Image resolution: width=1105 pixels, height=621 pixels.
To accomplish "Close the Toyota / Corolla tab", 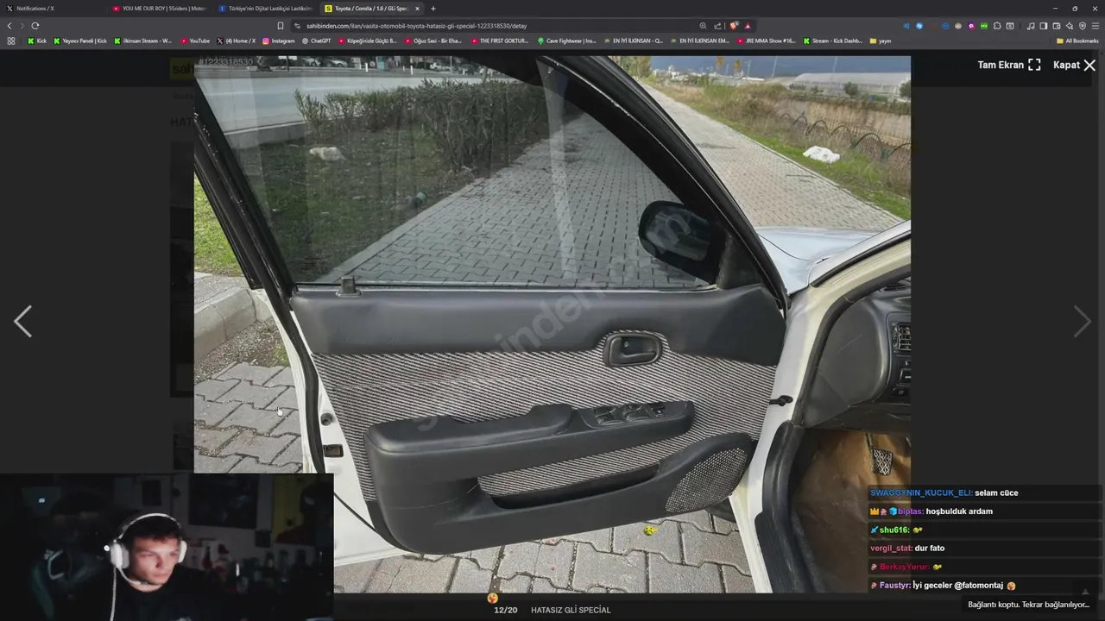I will [417, 9].
